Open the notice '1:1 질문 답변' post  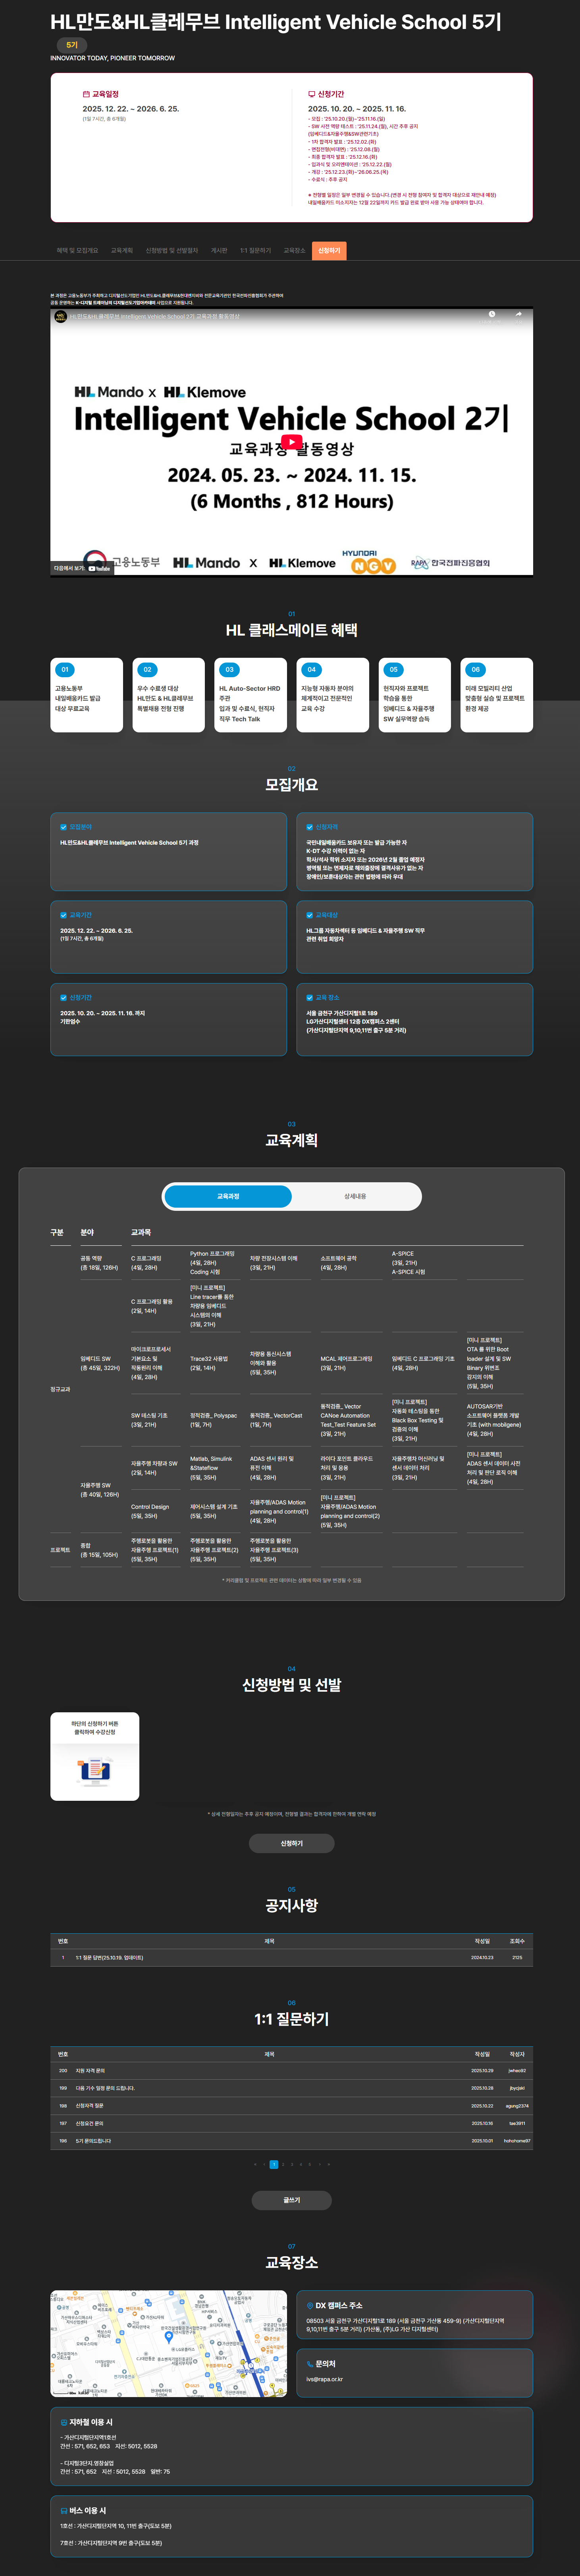pyautogui.click(x=109, y=1957)
